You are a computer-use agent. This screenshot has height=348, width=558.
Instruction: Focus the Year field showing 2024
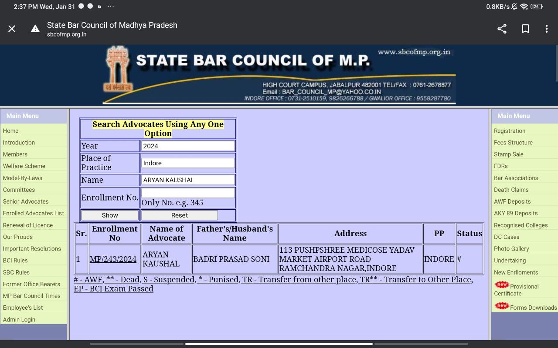[188, 146]
